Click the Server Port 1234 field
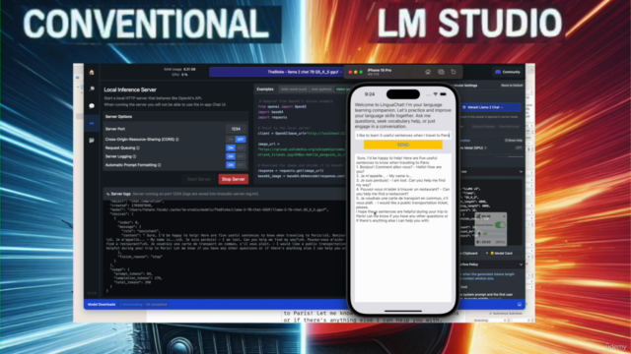 click(236, 129)
